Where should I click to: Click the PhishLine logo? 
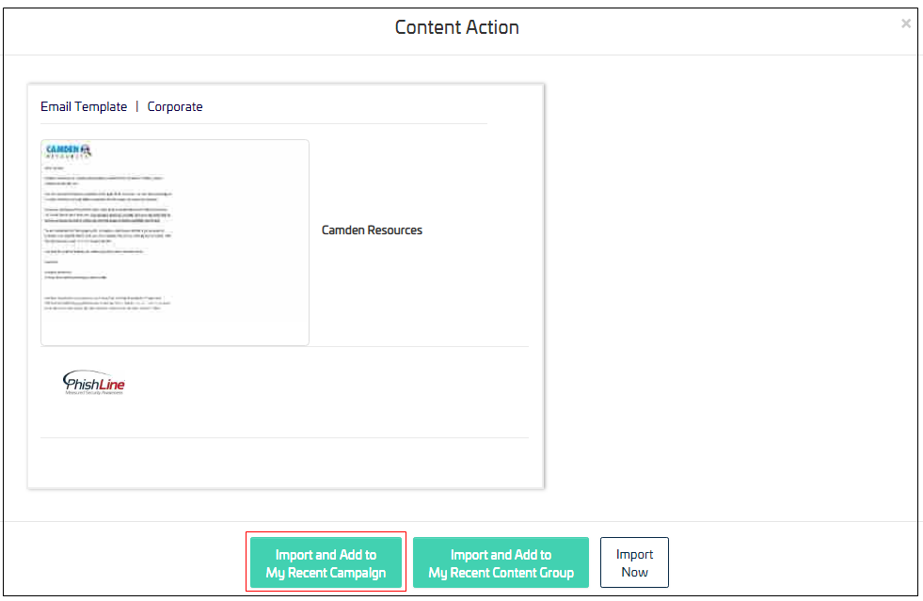pyautogui.click(x=93, y=383)
